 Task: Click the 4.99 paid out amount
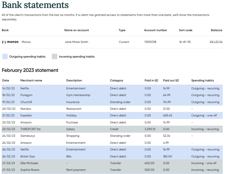pos(166,143)
